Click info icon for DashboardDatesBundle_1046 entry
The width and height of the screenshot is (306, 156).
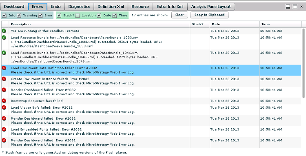click(4, 53)
